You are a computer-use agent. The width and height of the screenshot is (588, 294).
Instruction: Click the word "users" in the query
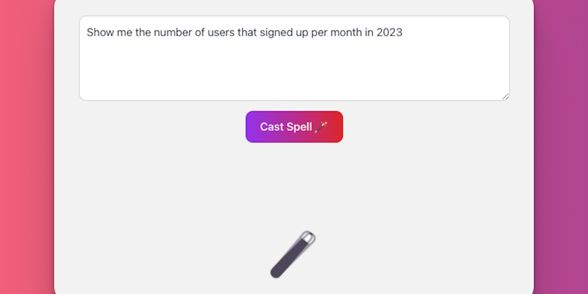(x=222, y=33)
